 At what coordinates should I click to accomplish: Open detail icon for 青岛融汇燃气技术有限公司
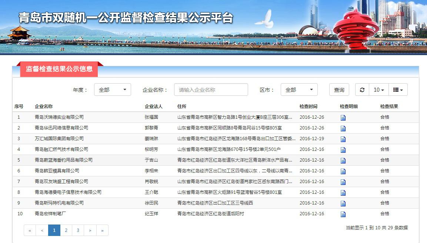(x=343, y=150)
